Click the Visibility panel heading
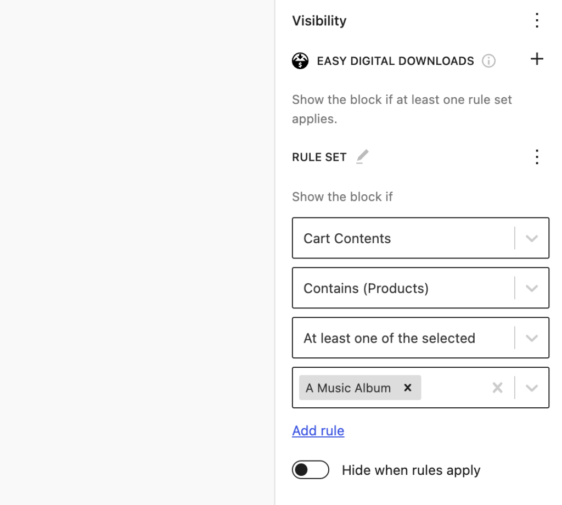Viewport: 562px width, 505px height. (319, 21)
